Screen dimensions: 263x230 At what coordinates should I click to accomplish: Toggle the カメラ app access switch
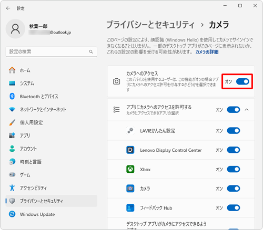pyautogui.click(x=234, y=189)
